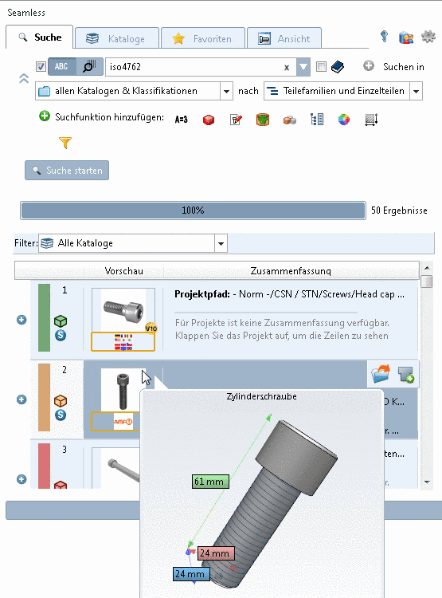Click the blue book icon
Viewport: 442px width, 598px height.
pos(338,67)
